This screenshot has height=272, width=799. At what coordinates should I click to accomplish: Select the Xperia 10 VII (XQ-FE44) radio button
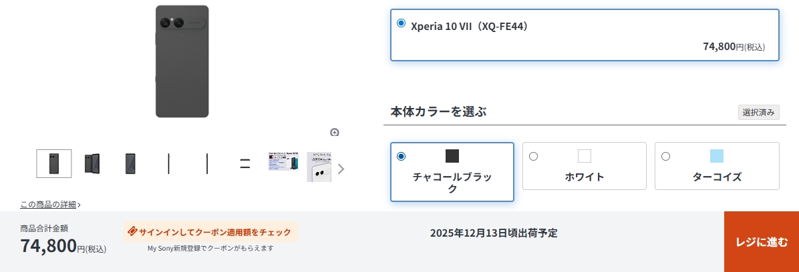pyautogui.click(x=401, y=23)
